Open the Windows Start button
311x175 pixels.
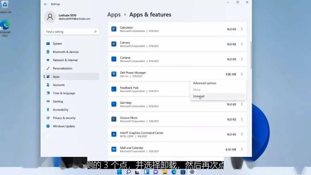click(120, 172)
